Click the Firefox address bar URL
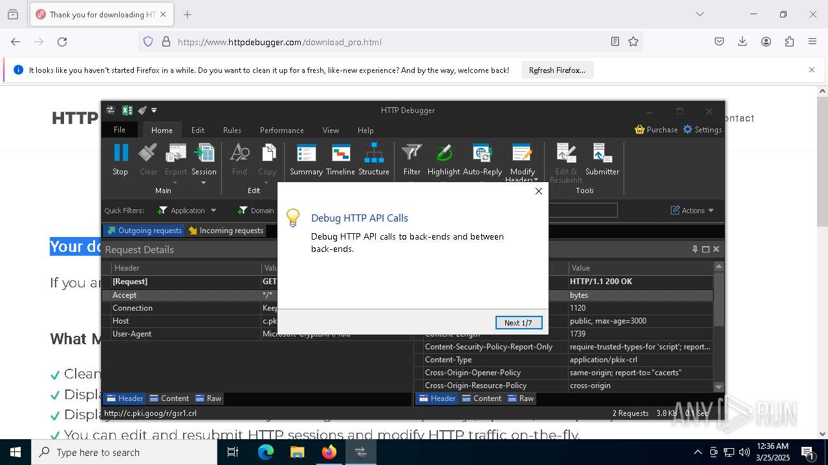The height and width of the screenshot is (465, 828). point(279,42)
